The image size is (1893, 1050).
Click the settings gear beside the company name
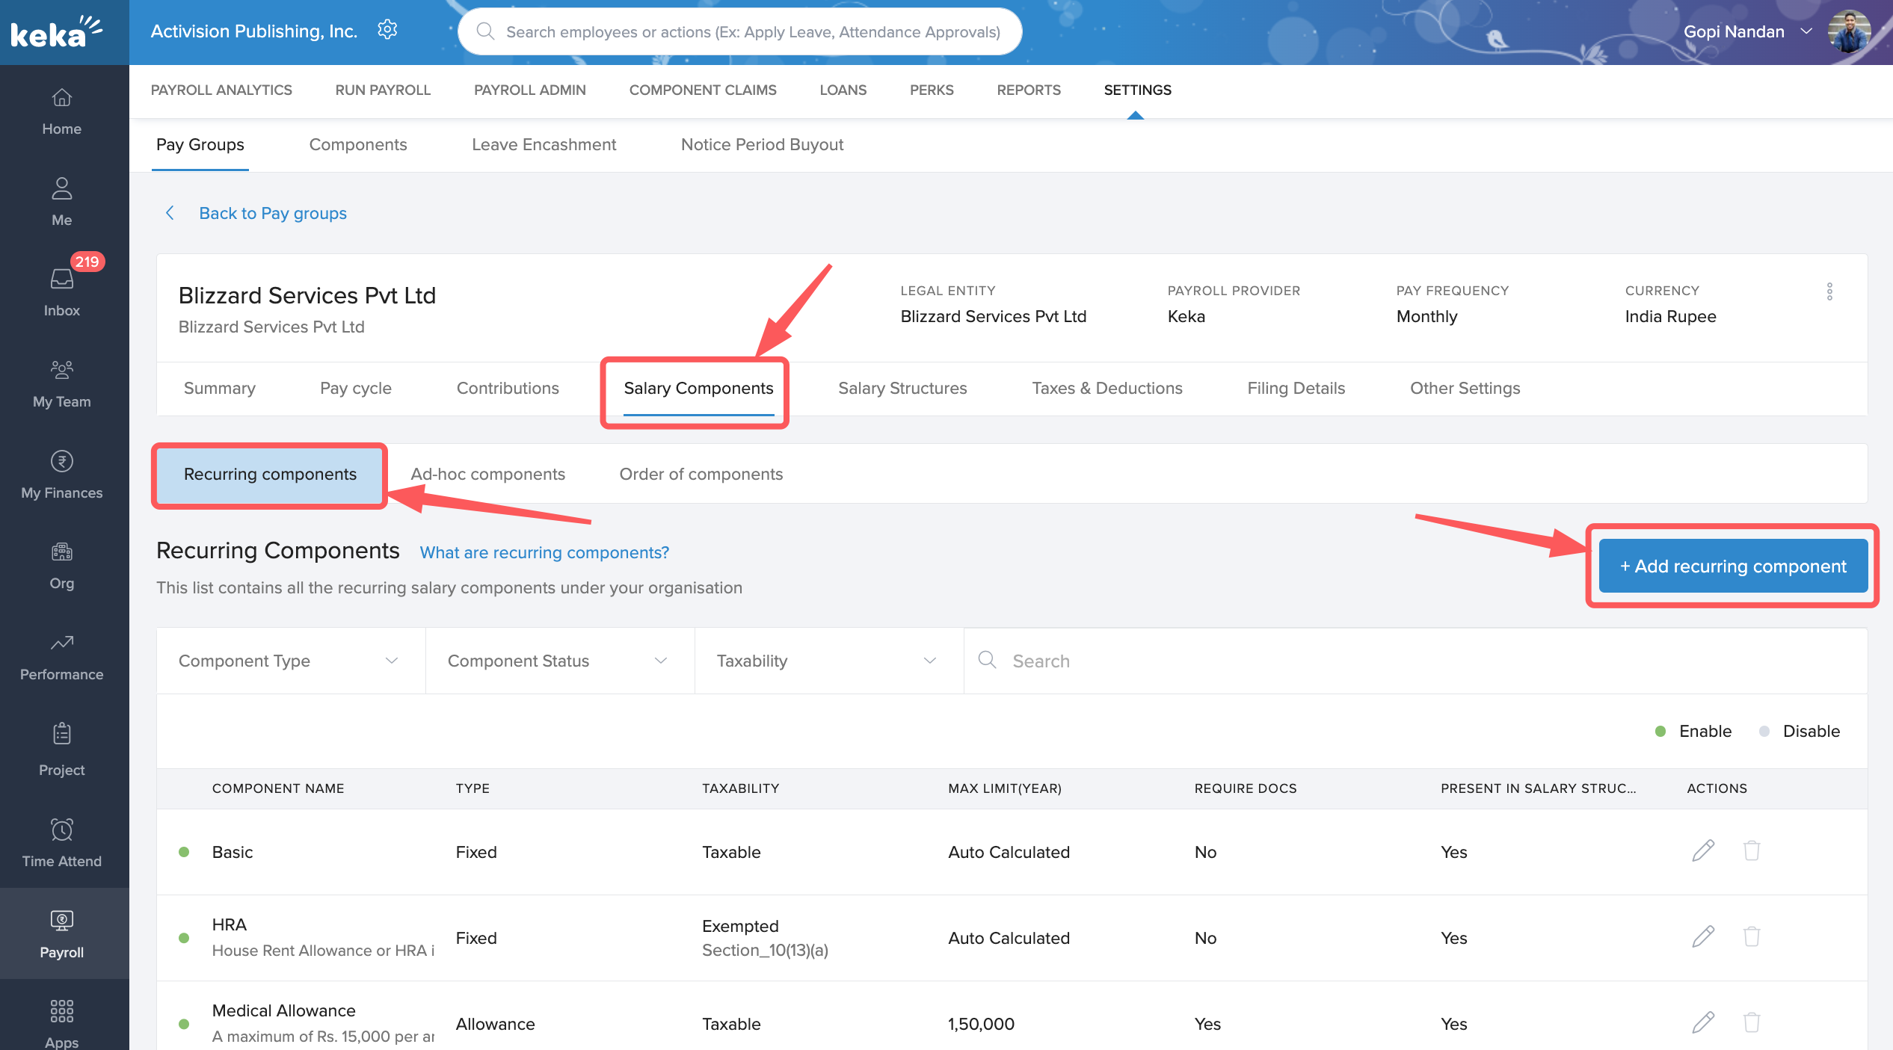click(x=387, y=30)
